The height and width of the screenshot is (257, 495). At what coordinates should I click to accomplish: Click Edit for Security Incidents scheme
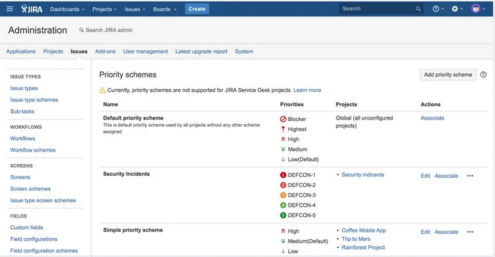pos(425,176)
